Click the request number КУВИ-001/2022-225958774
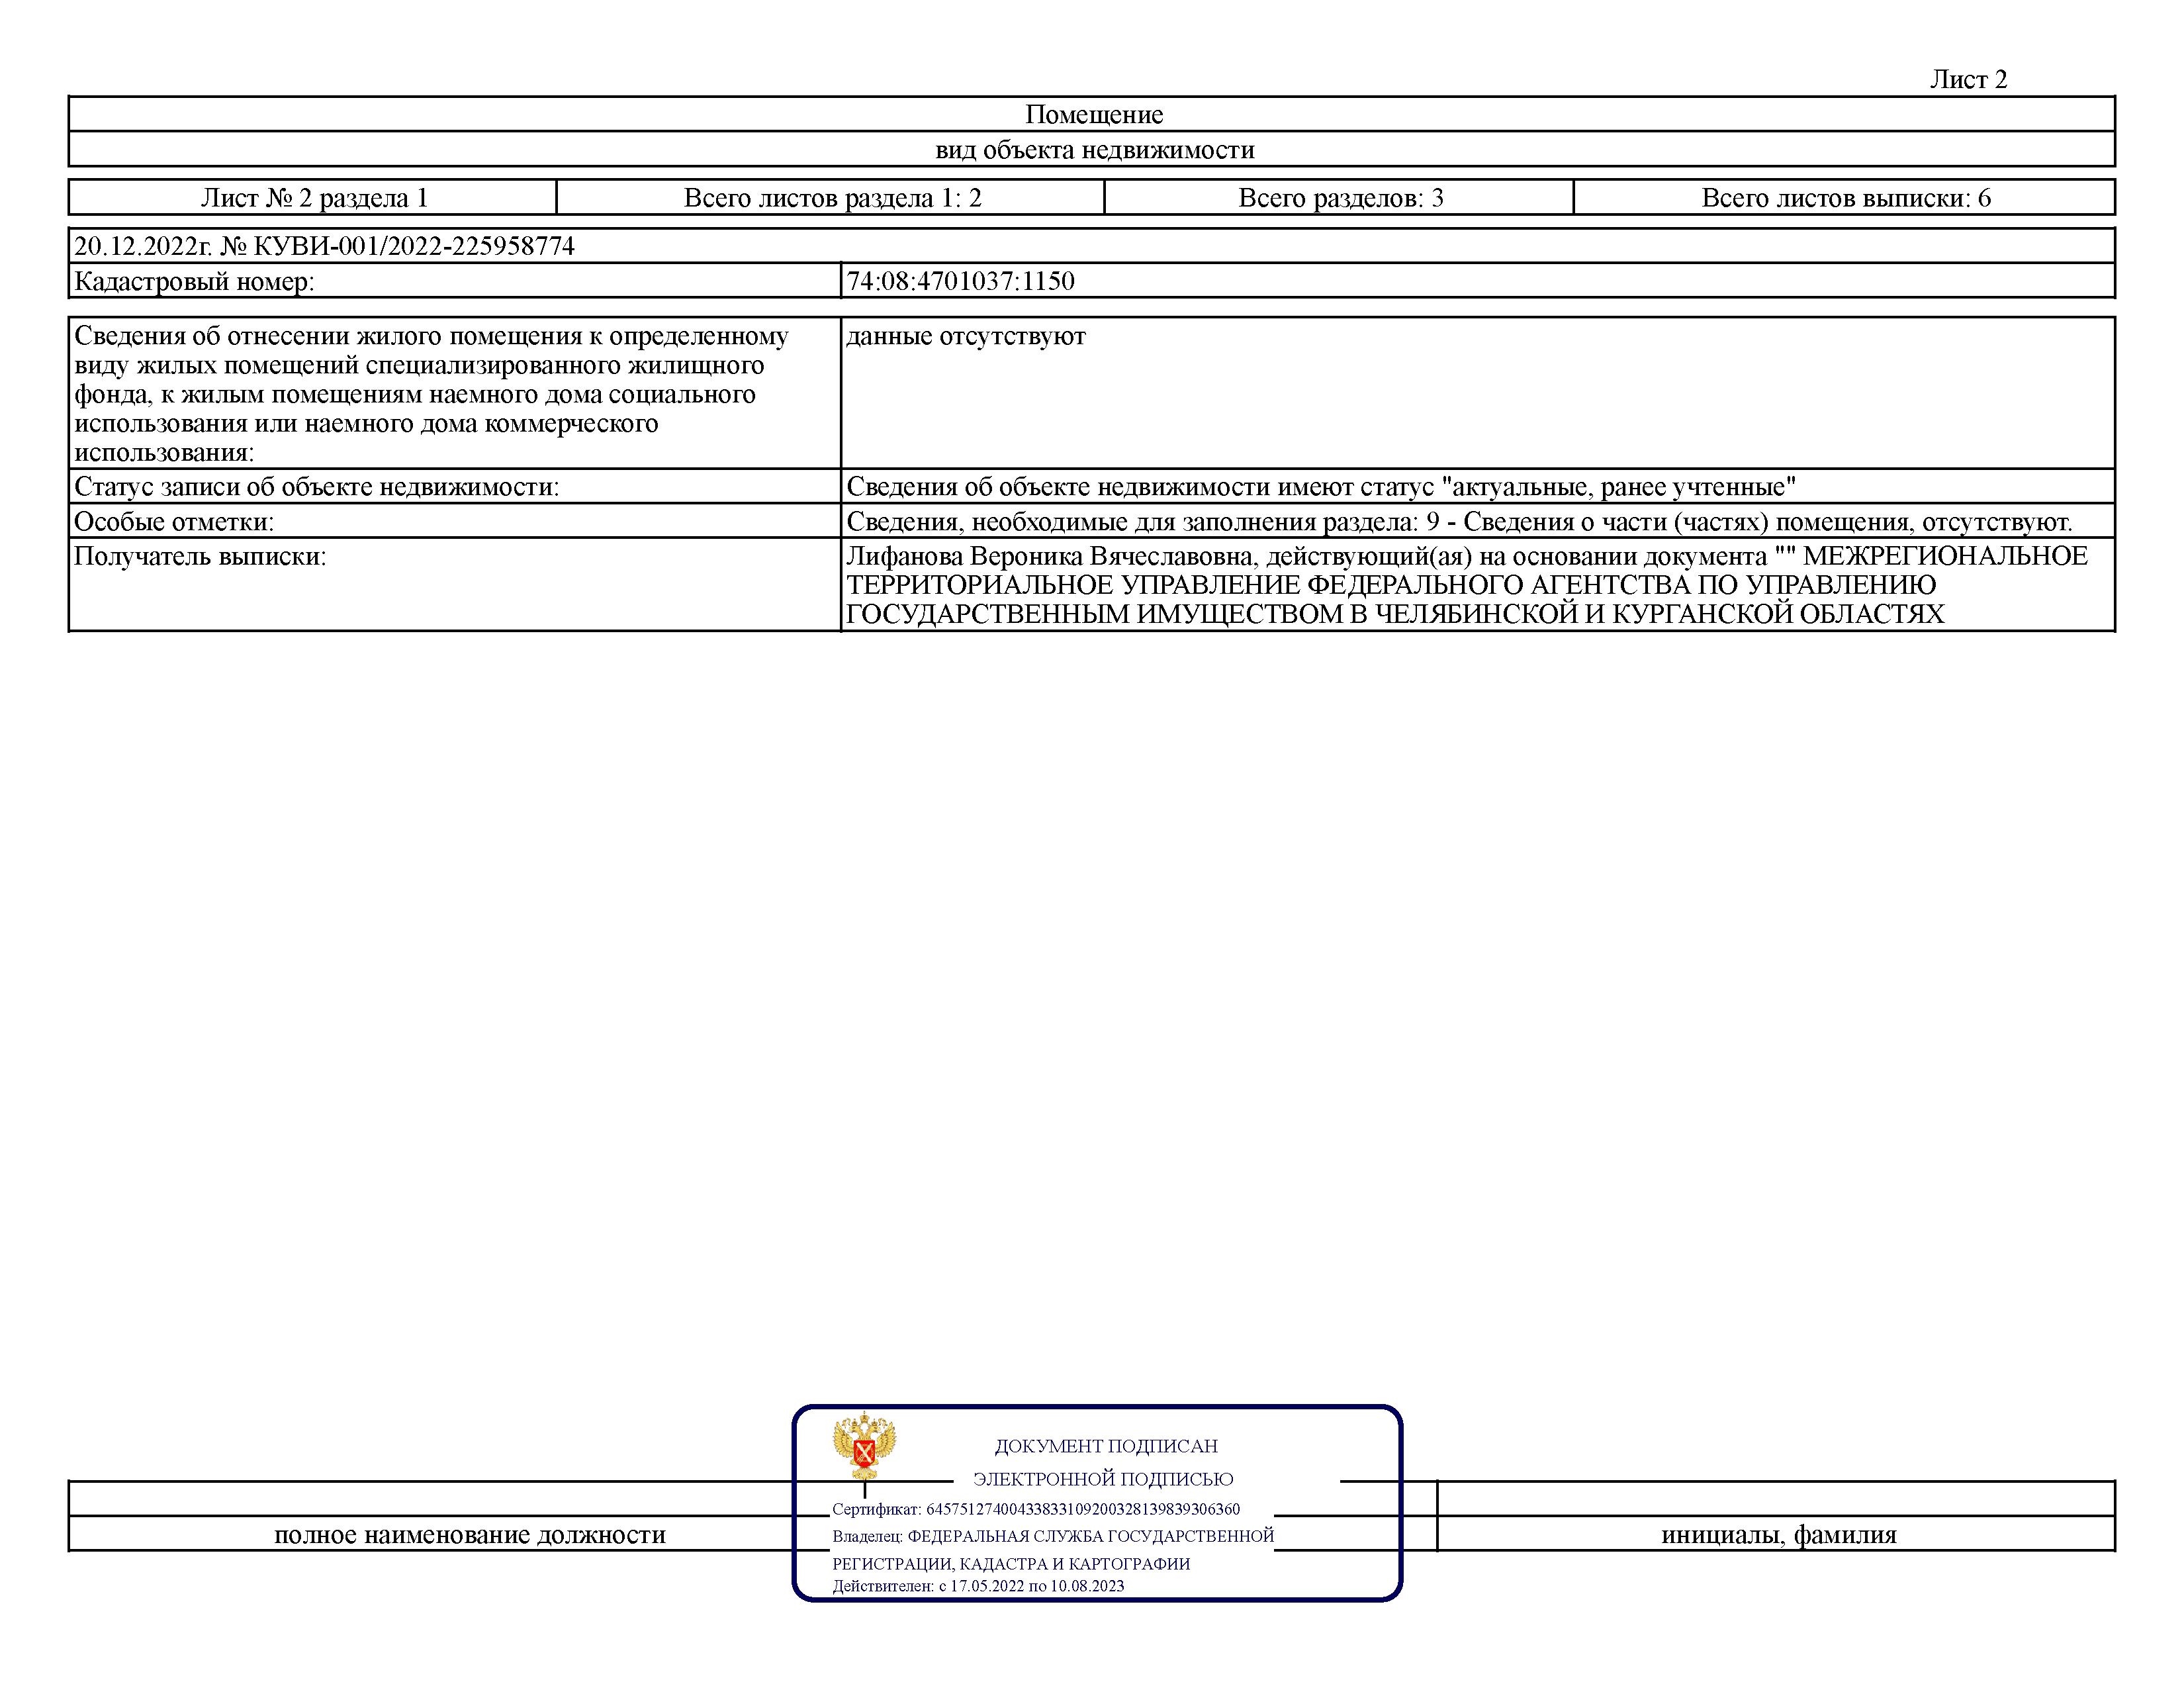The height and width of the screenshot is (1688, 2184). pyautogui.click(x=415, y=246)
